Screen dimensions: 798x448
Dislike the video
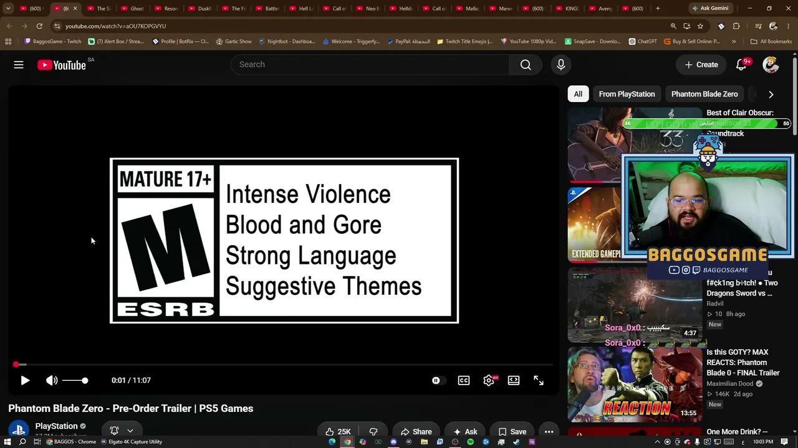tap(373, 432)
